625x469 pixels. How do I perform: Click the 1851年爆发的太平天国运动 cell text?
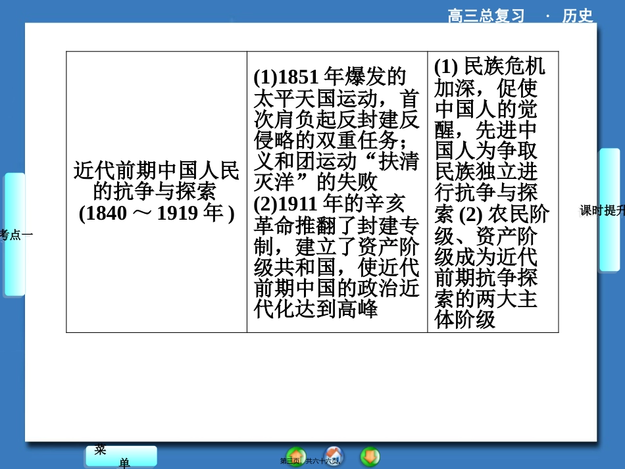[x=337, y=191]
